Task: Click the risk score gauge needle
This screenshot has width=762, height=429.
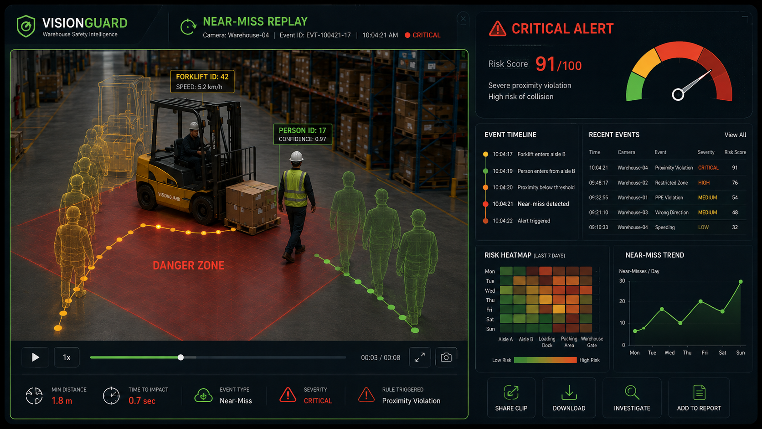Action: point(693,83)
